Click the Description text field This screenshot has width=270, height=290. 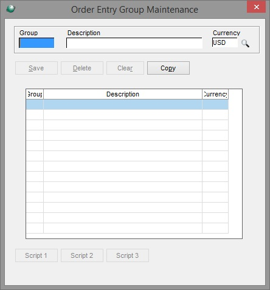click(134, 43)
